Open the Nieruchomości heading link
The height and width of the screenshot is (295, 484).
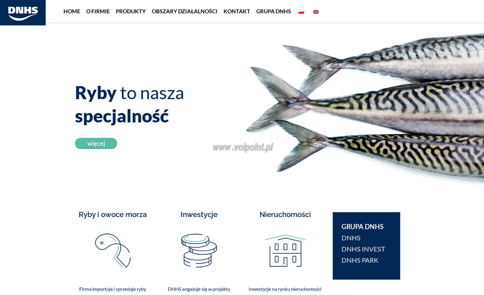(x=285, y=215)
